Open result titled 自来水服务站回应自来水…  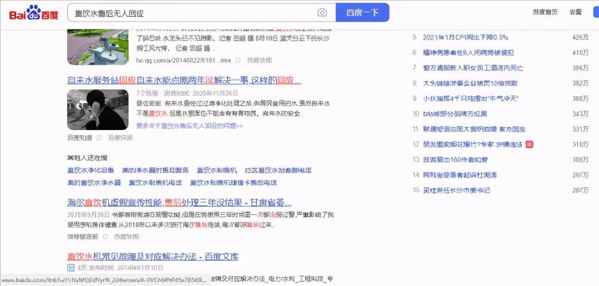click(184, 81)
